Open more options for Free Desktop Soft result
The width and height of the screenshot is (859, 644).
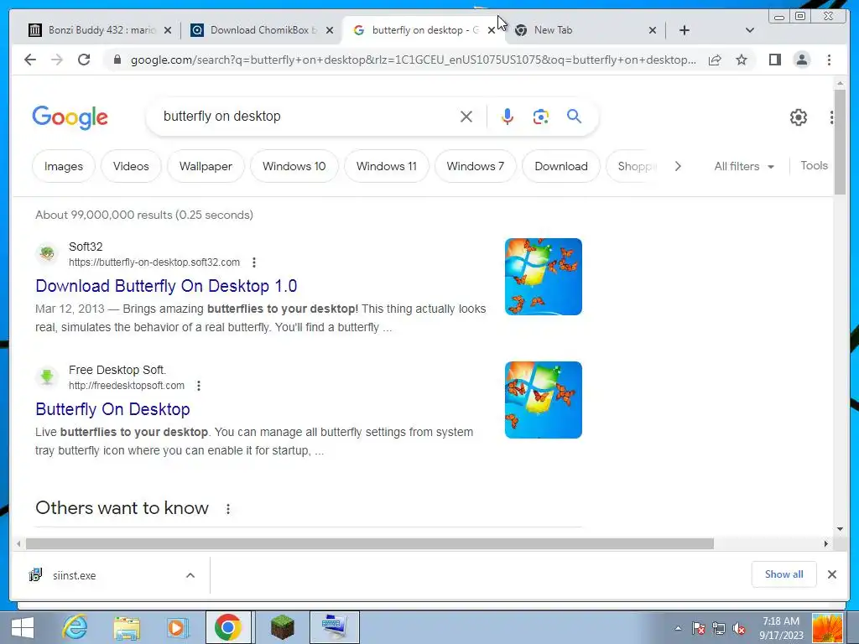(x=199, y=386)
